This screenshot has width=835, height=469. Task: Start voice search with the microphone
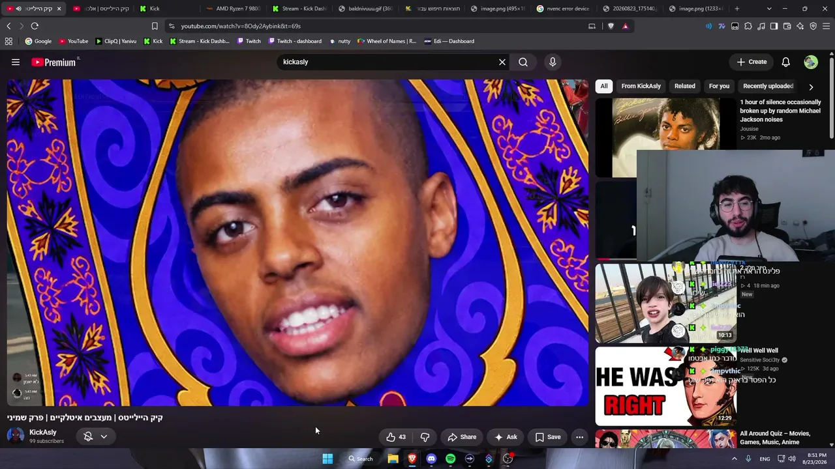pos(553,62)
